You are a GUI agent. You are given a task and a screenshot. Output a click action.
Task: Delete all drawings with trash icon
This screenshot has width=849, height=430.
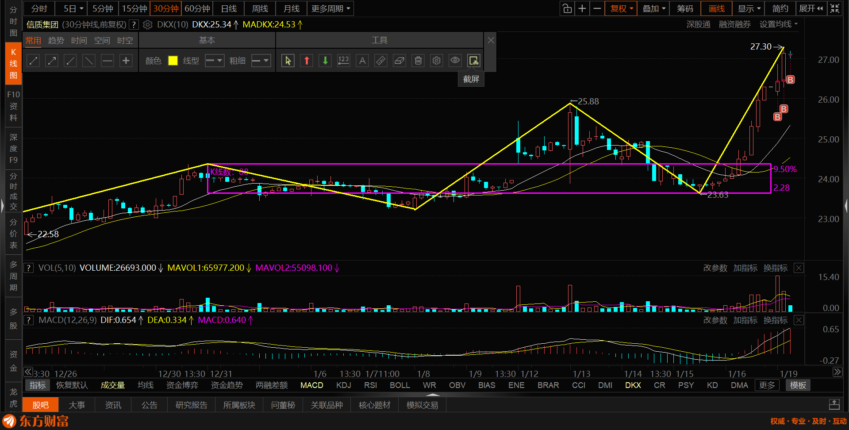click(x=418, y=61)
